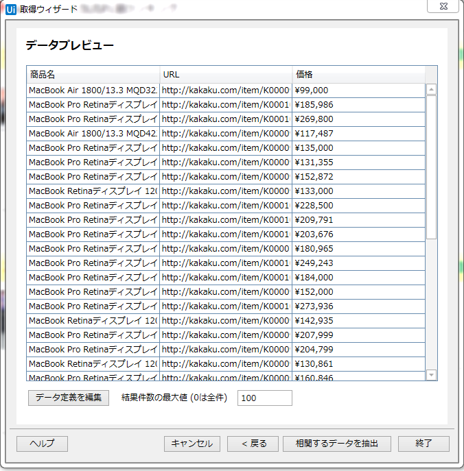Select the price cell ¥130,861
Image resolution: width=464 pixels, height=471 pixels.
click(x=359, y=364)
